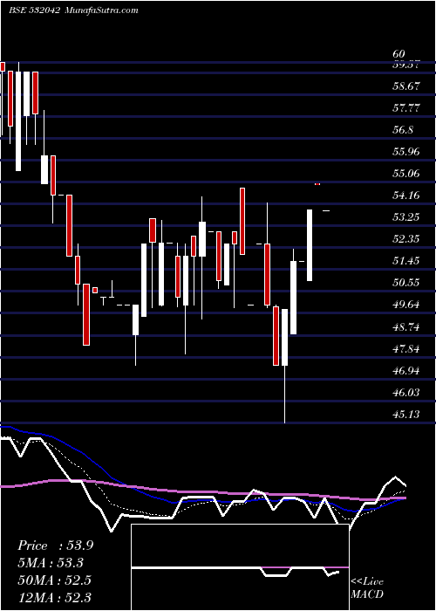The height and width of the screenshot is (611, 436).
Task: Click the '5MA : 53.3' readout
Action: coord(51,563)
